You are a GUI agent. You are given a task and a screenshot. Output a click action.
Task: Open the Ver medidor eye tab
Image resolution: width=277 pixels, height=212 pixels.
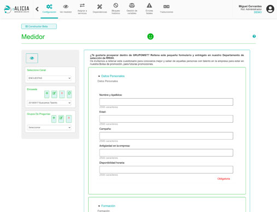pyautogui.click(x=66, y=8)
